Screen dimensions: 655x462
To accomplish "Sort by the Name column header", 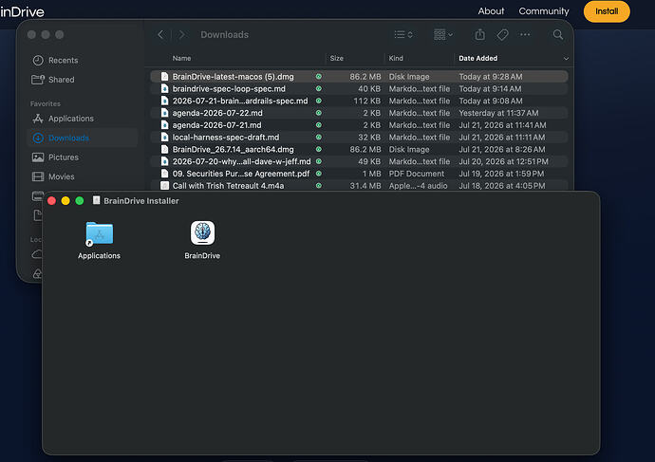I will pos(181,59).
